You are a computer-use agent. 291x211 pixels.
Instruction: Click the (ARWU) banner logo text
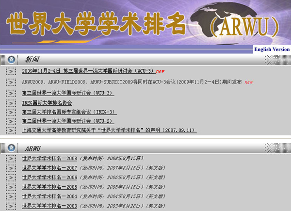244,27
